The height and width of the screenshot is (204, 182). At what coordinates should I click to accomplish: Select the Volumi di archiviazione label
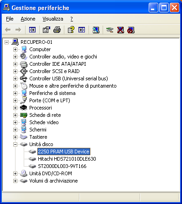53,181
